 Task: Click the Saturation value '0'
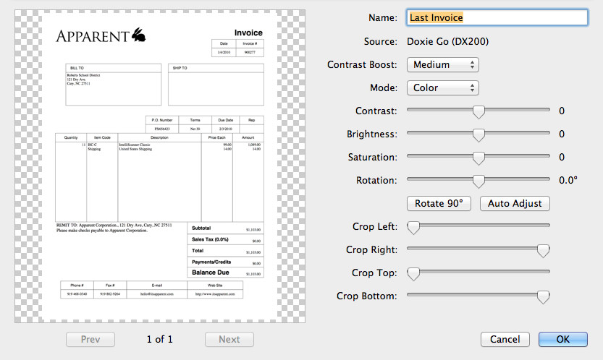tap(562, 157)
